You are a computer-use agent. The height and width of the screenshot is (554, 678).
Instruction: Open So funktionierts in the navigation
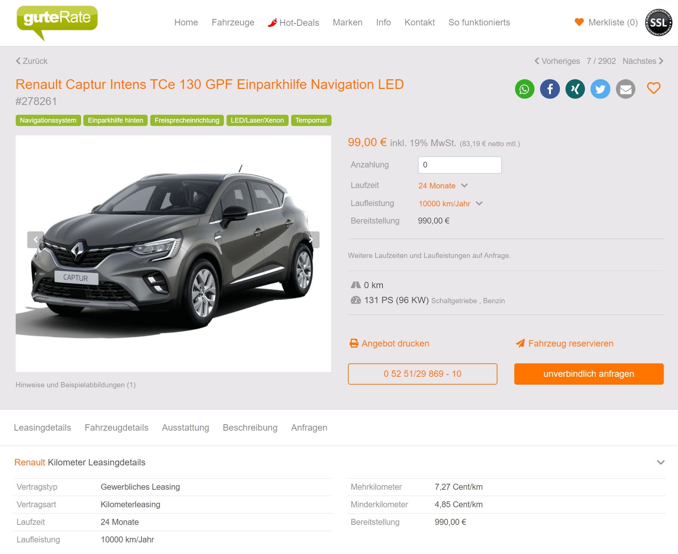tap(479, 22)
